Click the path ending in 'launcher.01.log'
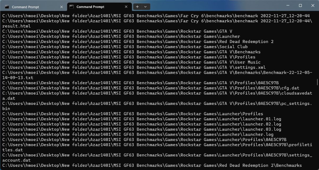This screenshot has width=319, height=170. 142,119
